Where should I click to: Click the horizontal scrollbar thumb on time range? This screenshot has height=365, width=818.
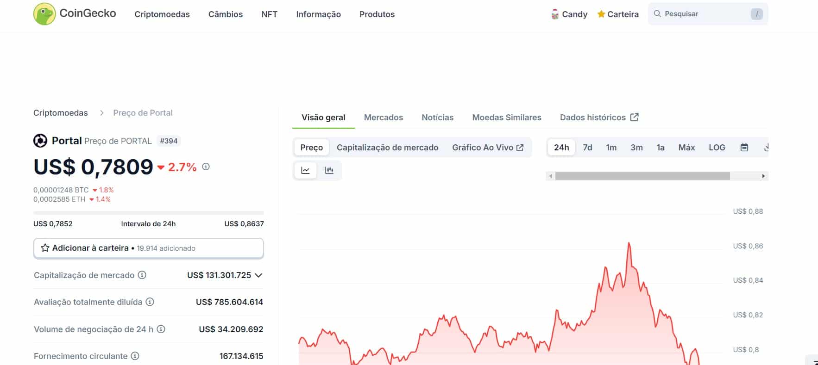click(642, 176)
